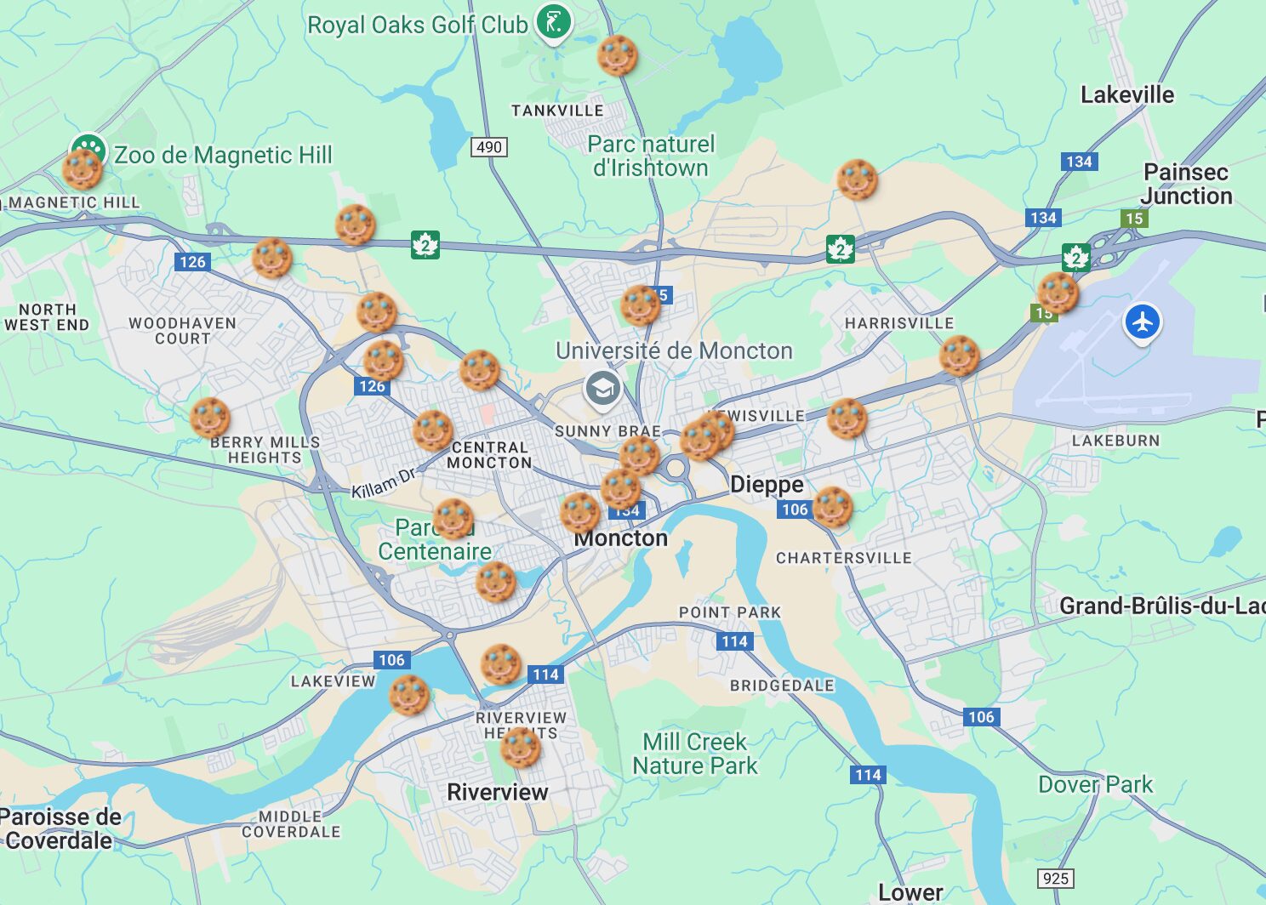Screen dimensions: 1266x905
Task: Click the Université de Moncton graduation cap icon
Action: [602, 390]
